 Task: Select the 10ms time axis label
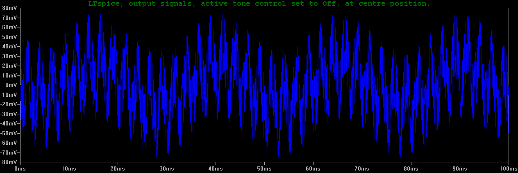(69, 168)
